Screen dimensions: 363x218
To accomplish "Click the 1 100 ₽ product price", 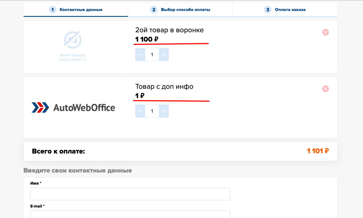I will tap(147, 39).
